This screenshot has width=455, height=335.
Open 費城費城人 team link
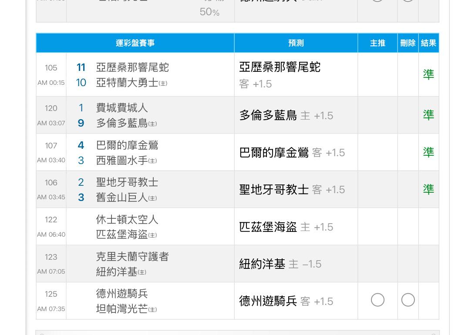tap(122, 108)
